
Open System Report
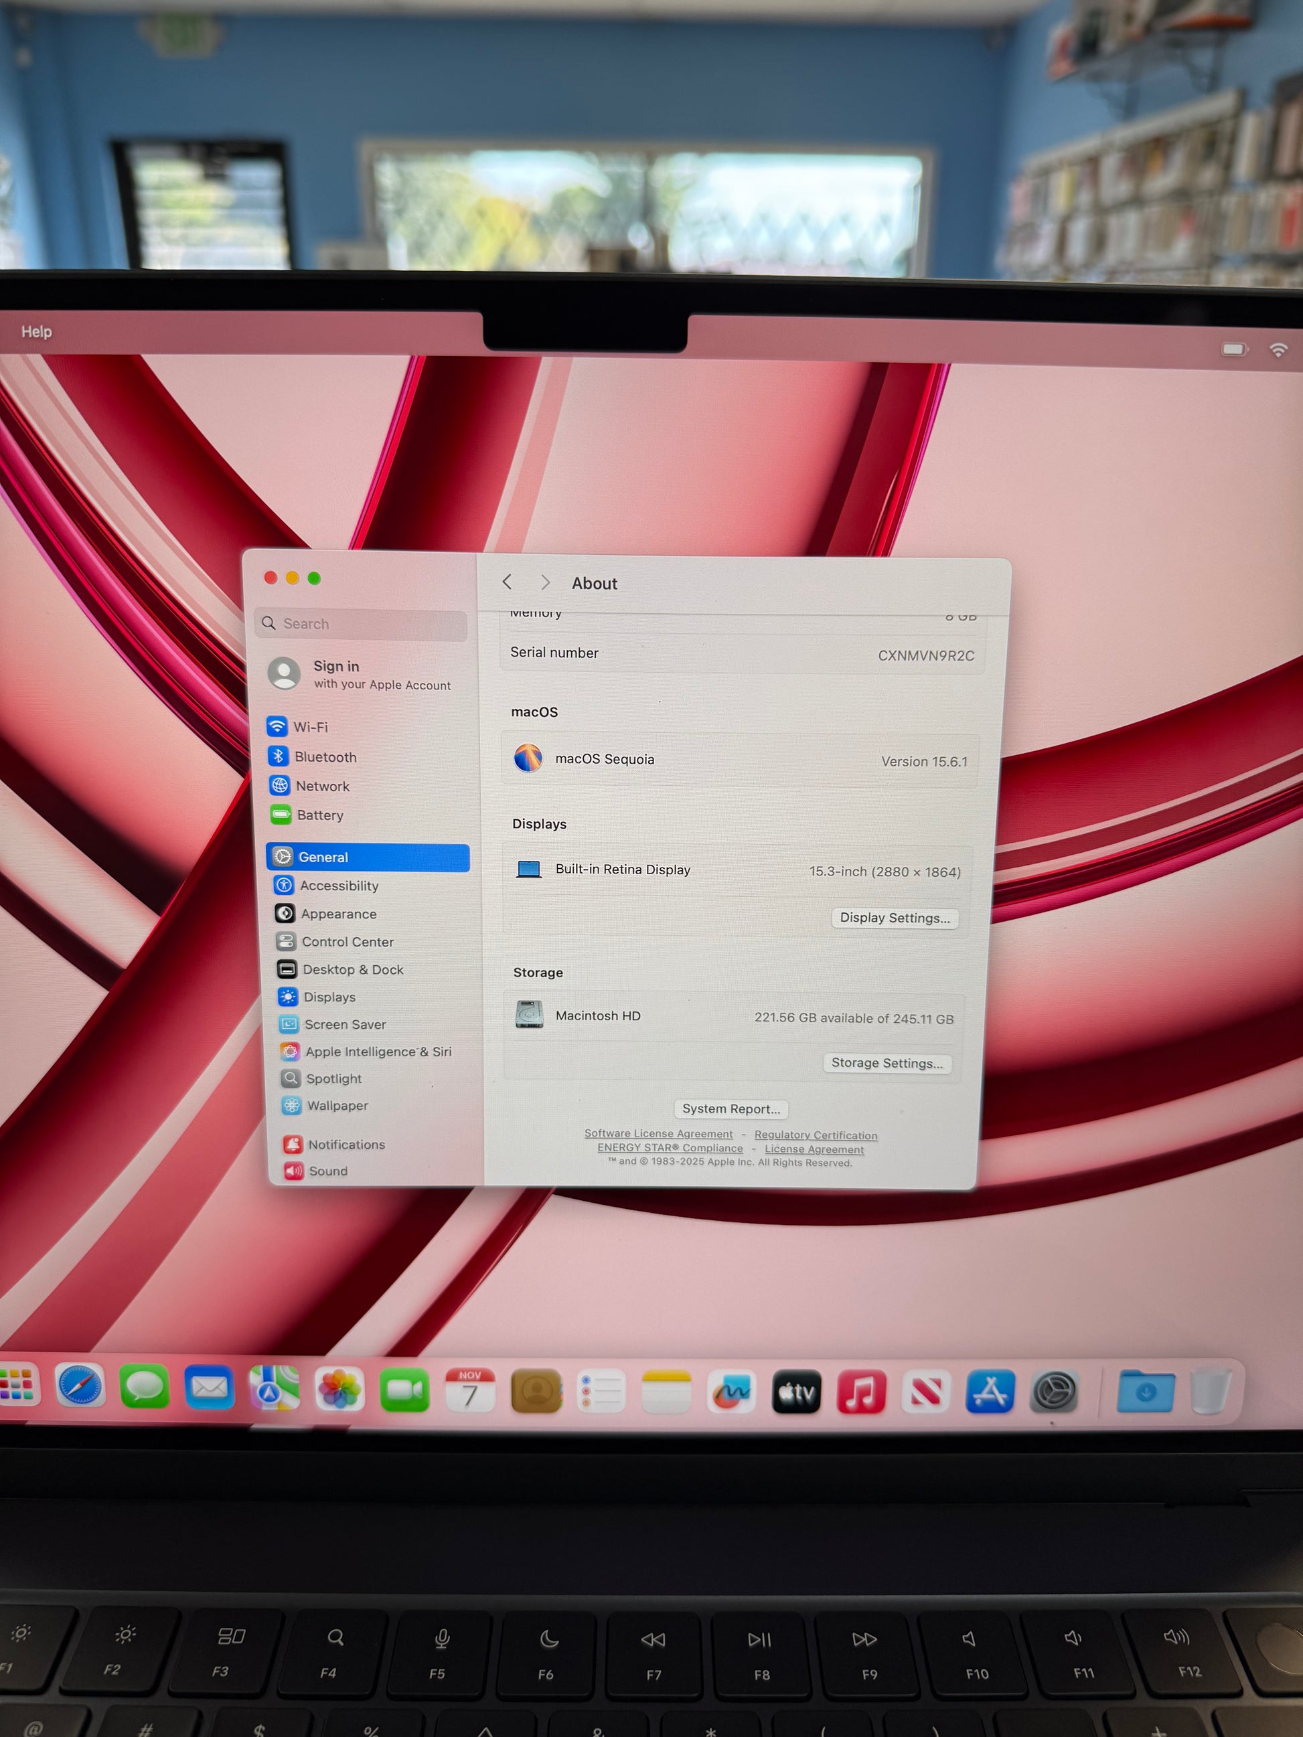tap(731, 1108)
